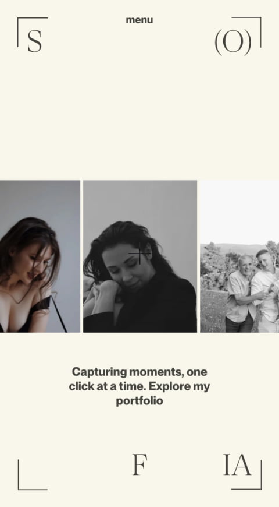This screenshot has height=507, width=279.
Task: Click the older man's face in right photo
Action: tap(246, 265)
